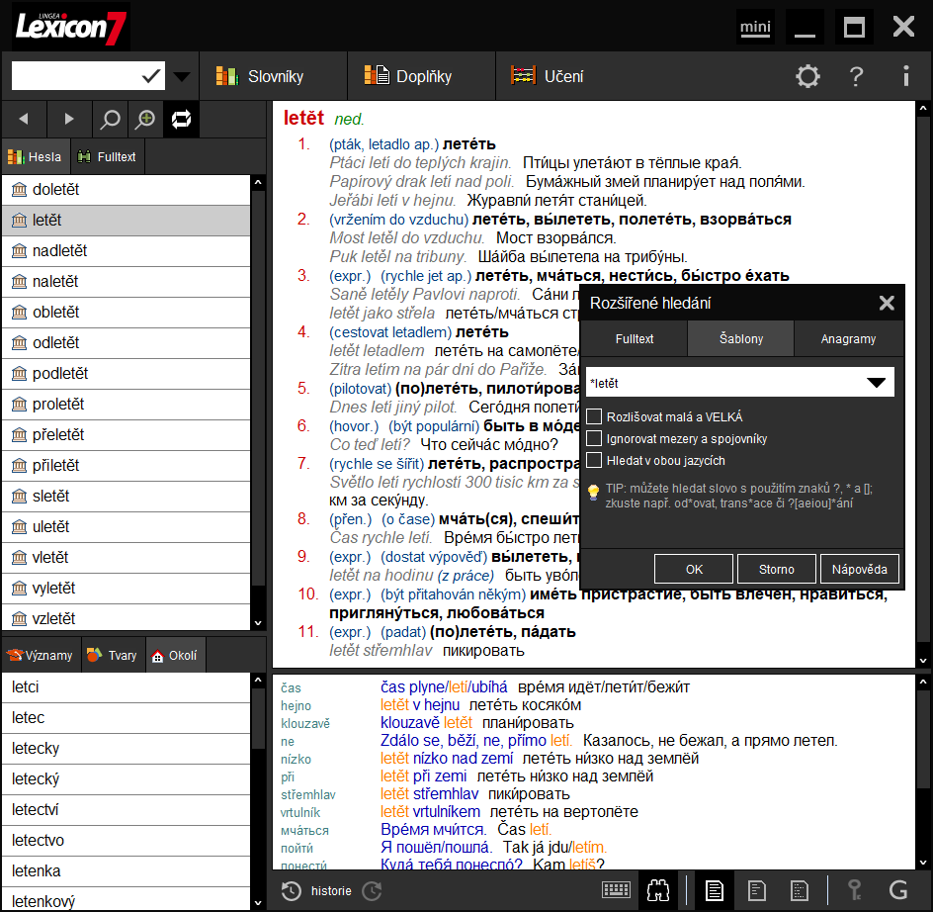The height and width of the screenshot is (912, 933).
Task: Switch to the left panel Fulltext tab
Action: pyautogui.click(x=108, y=156)
